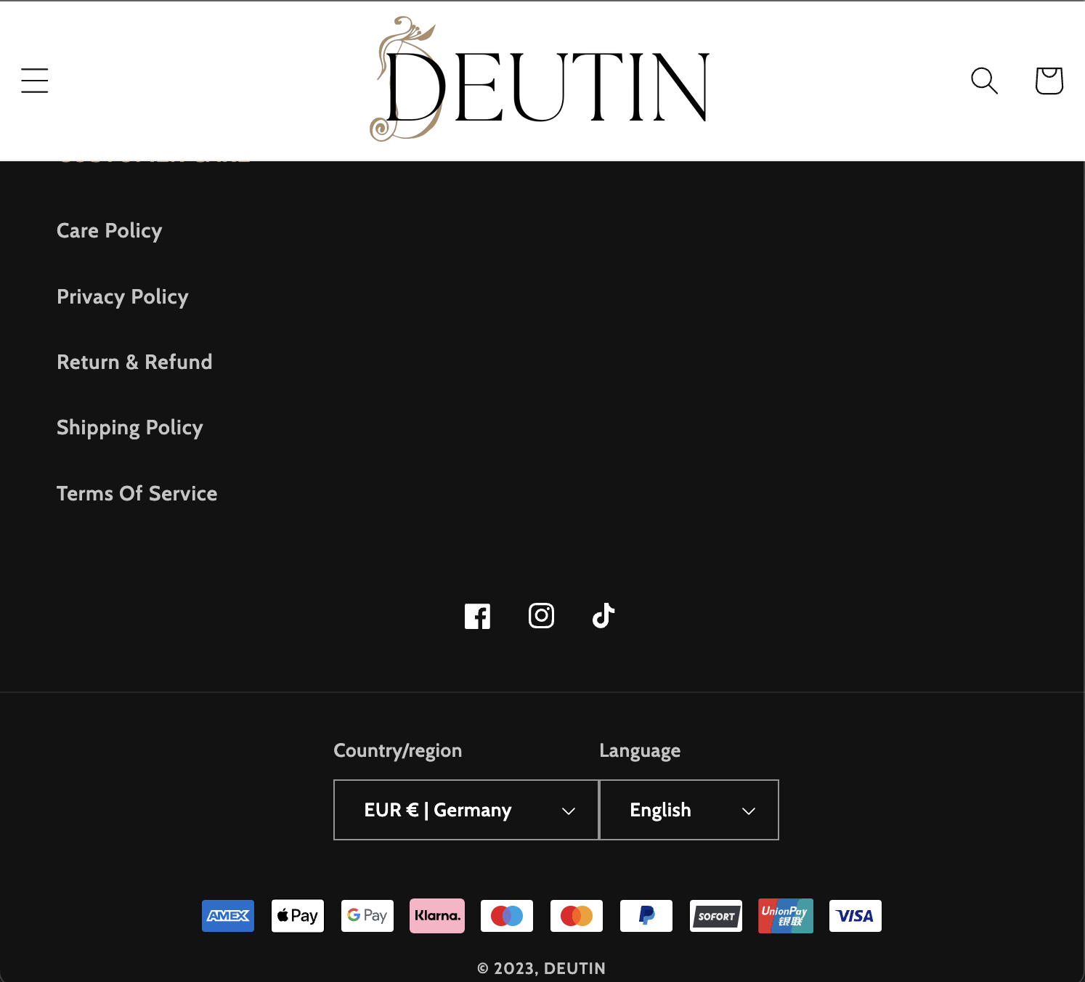Expand the Country/region chevron
1085x982 pixels.
coord(569,811)
